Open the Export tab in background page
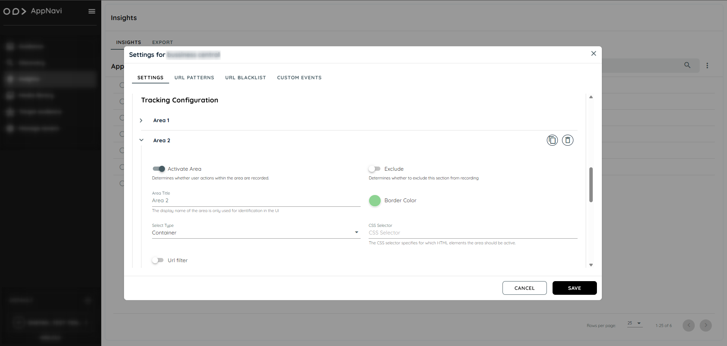Viewport: 727px width, 346px height. point(162,42)
